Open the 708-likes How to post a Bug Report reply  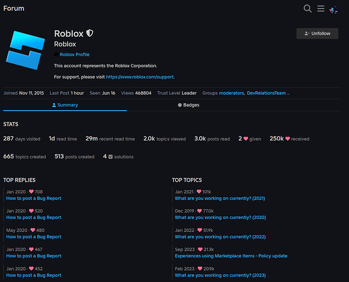click(34, 198)
